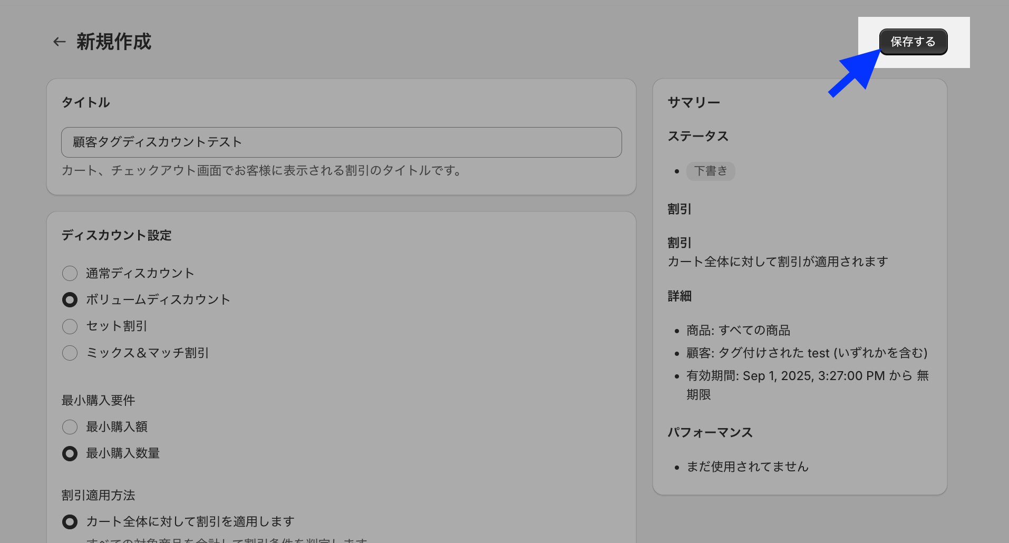Select the 最小購入額 radio button

point(70,426)
